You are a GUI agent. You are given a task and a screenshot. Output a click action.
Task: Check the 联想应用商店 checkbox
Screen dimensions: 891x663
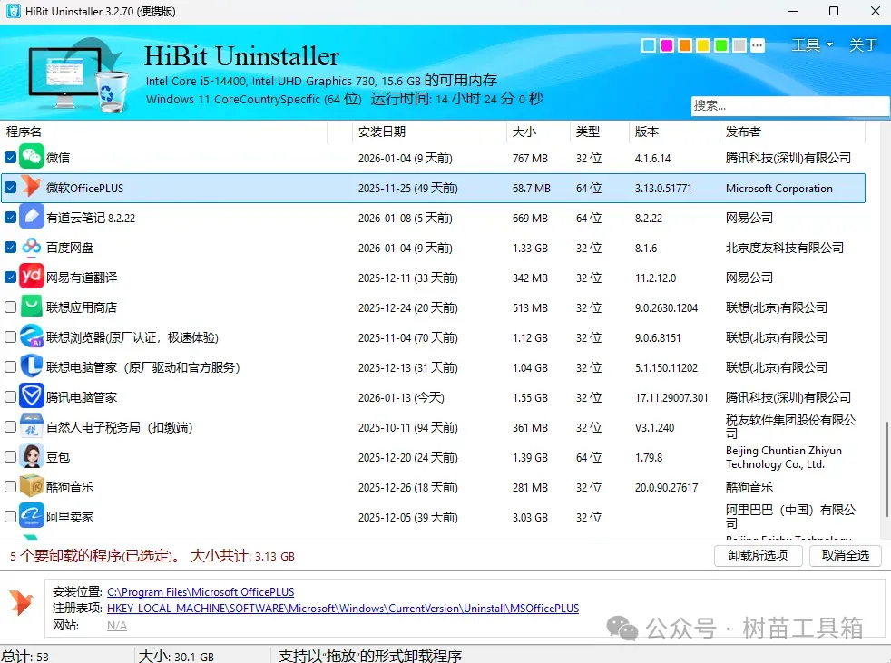[10, 307]
